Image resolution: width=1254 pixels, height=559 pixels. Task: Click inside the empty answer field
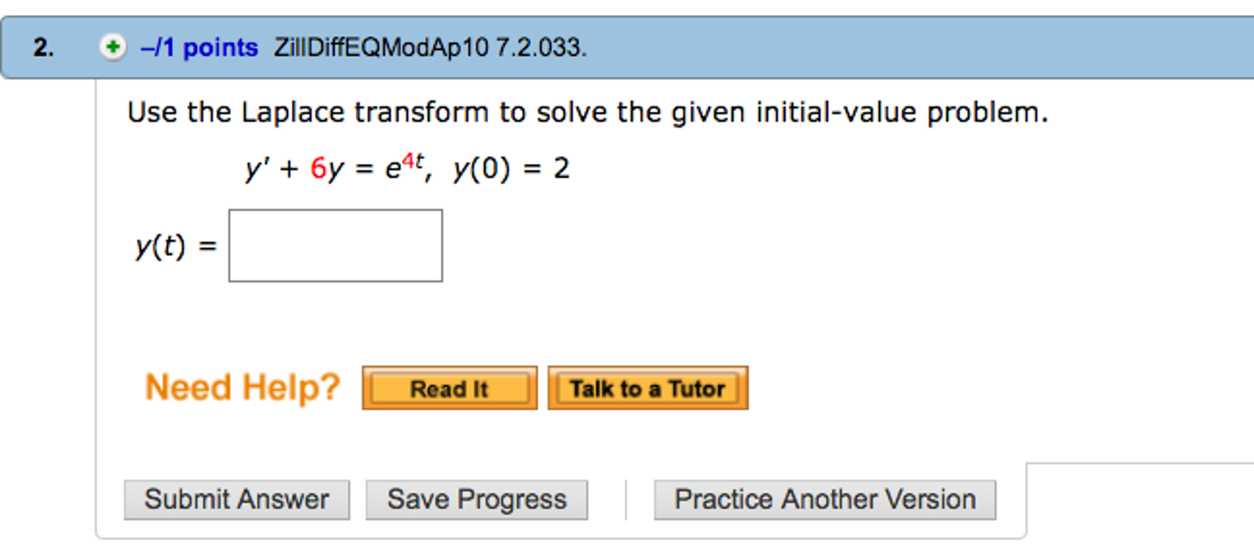coord(335,245)
